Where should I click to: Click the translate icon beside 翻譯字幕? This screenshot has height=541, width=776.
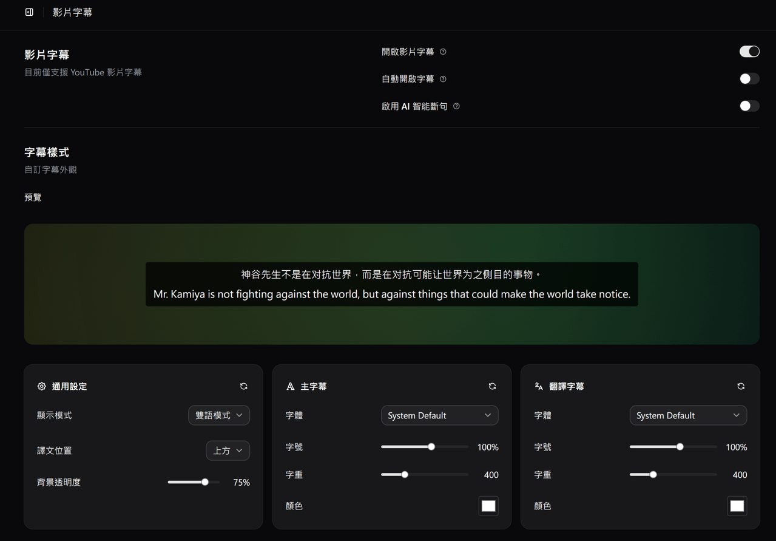(539, 386)
